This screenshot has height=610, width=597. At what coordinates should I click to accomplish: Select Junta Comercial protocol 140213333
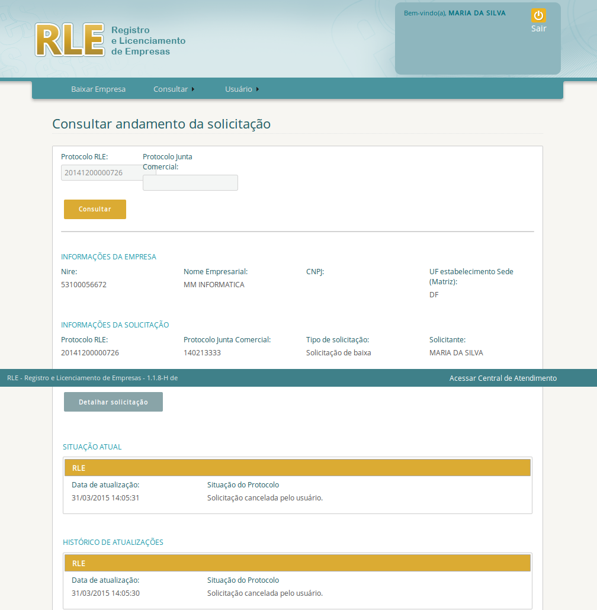(x=202, y=353)
